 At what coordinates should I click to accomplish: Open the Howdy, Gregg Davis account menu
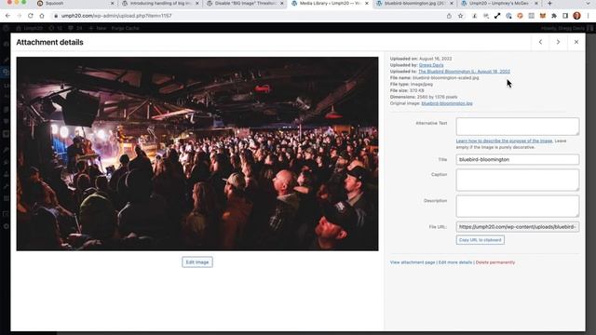(566, 28)
